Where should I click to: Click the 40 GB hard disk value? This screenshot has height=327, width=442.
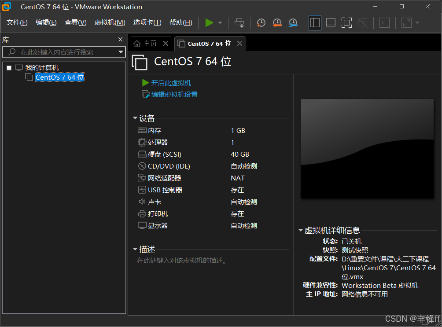tap(240, 154)
